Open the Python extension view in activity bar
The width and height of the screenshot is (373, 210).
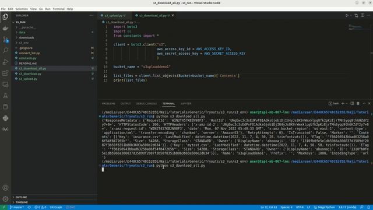[x=5, y=118]
